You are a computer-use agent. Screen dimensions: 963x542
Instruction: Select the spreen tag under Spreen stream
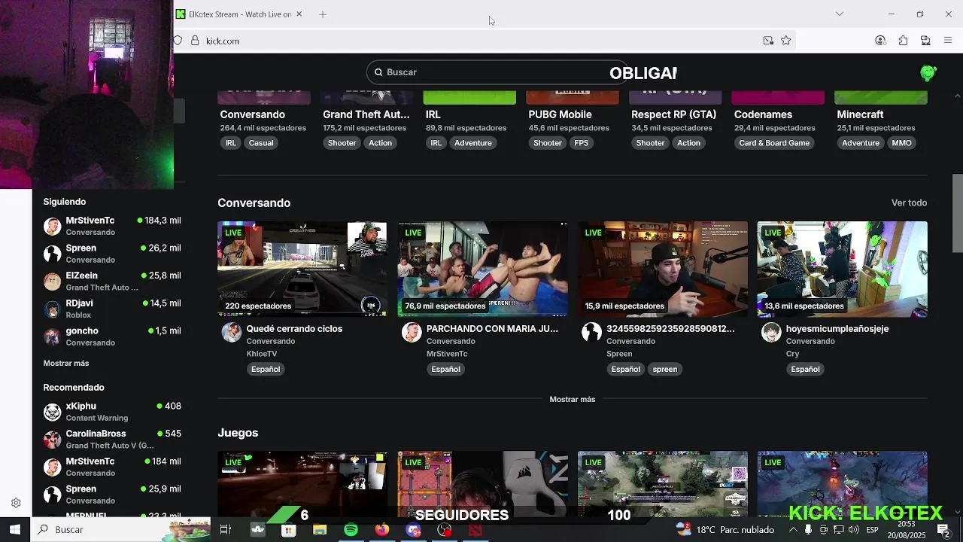tap(664, 369)
